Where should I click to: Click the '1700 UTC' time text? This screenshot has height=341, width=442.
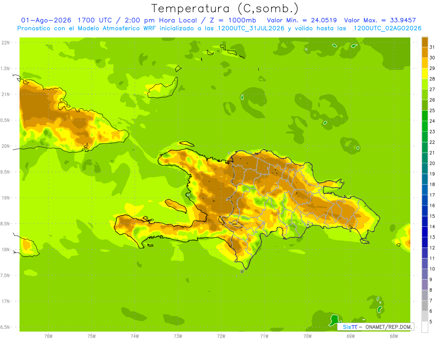[95, 20]
